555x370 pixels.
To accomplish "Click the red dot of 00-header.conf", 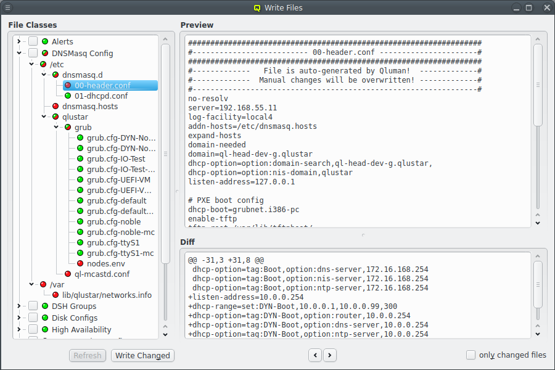I will pyautogui.click(x=68, y=85).
